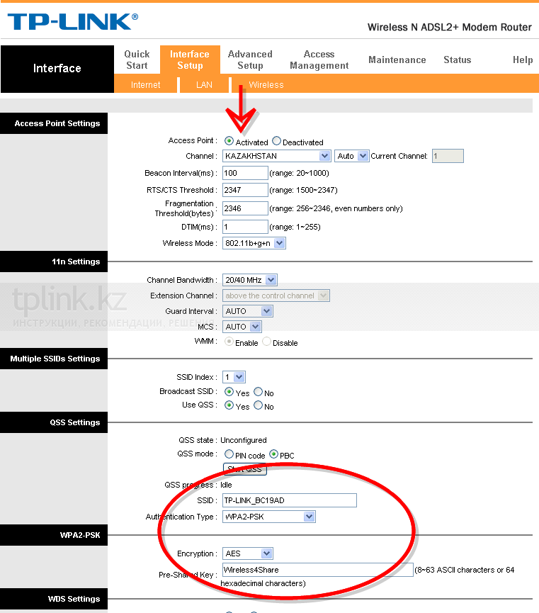Screen dimensions: 539x613
Task: Open the Maintenance tab
Action: 397,60
